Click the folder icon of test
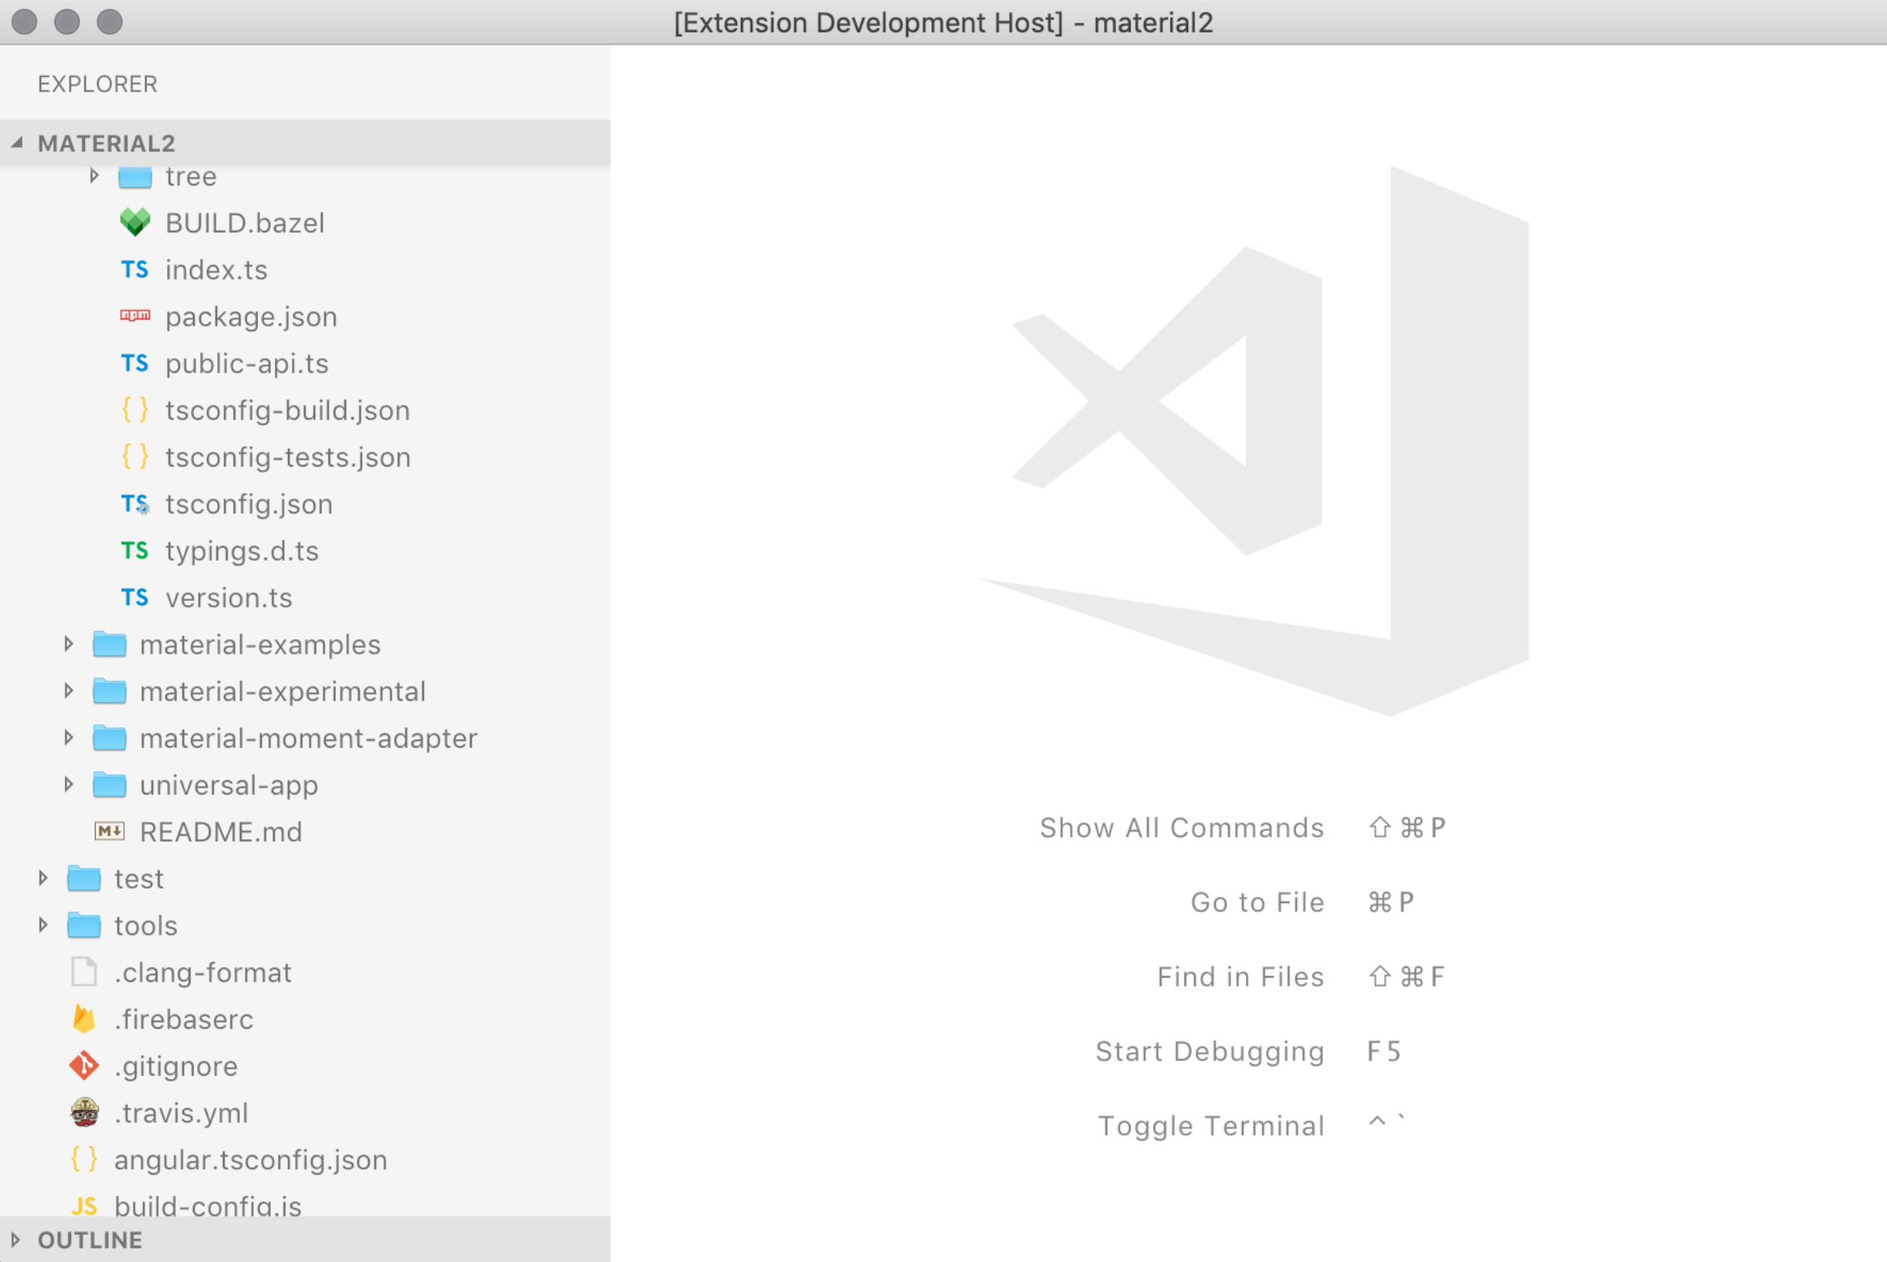This screenshot has height=1262, width=1887. tap(83, 879)
